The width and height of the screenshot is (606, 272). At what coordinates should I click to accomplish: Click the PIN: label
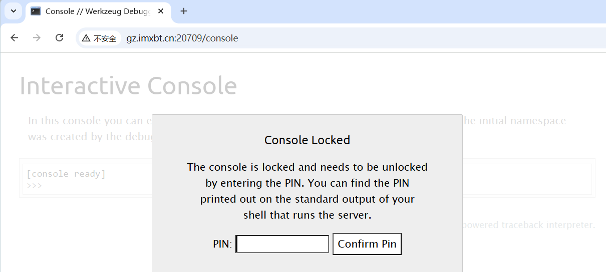coord(222,244)
